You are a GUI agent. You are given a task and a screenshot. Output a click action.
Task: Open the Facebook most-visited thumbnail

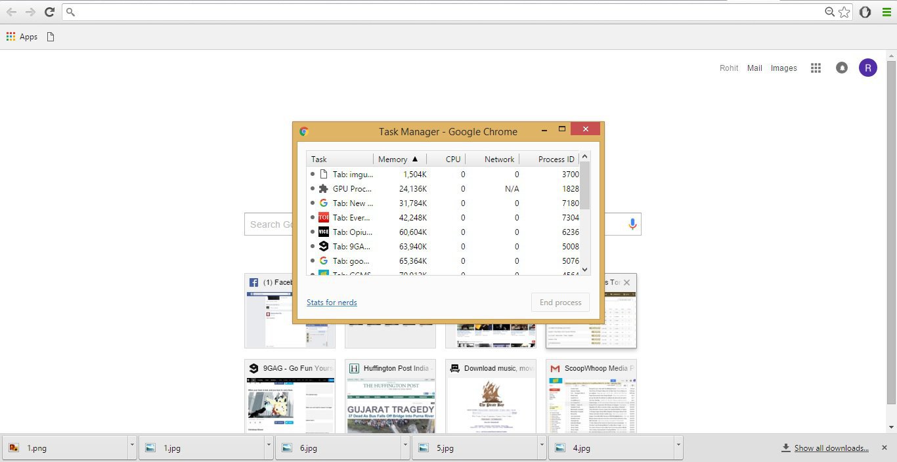point(290,311)
